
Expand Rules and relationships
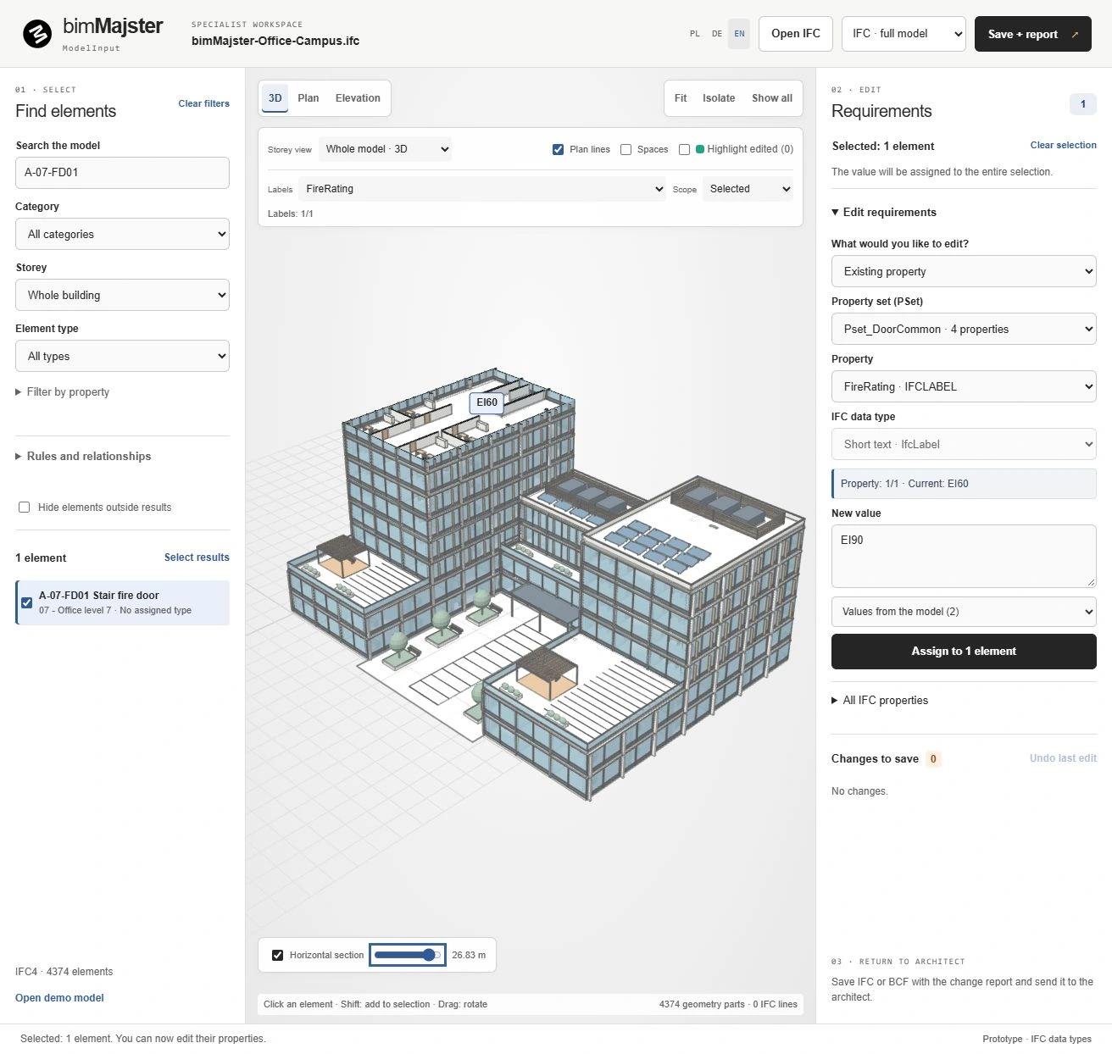pyautogui.click(x=83, y=456)
